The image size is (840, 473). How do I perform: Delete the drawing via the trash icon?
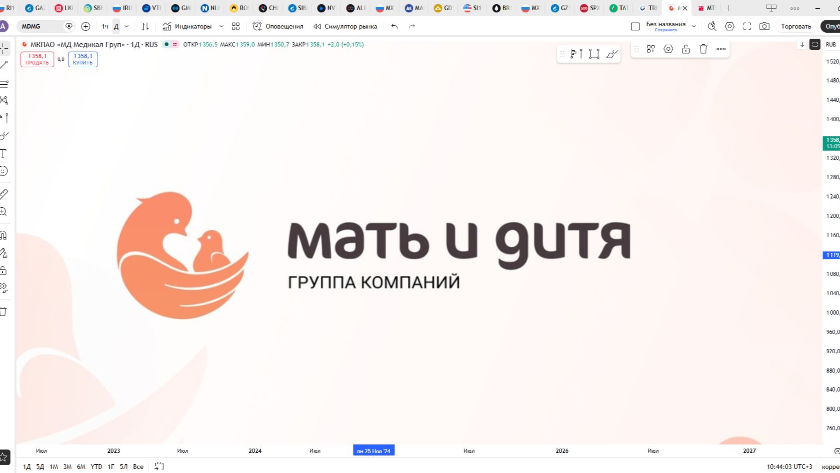(x=703, y=49)
